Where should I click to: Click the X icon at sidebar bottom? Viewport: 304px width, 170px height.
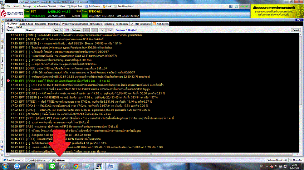(x=2, y=155)
